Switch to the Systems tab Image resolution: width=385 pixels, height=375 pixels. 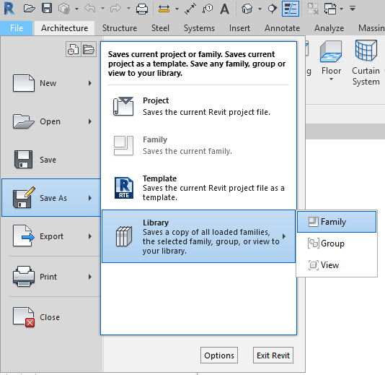click(199, 28)
